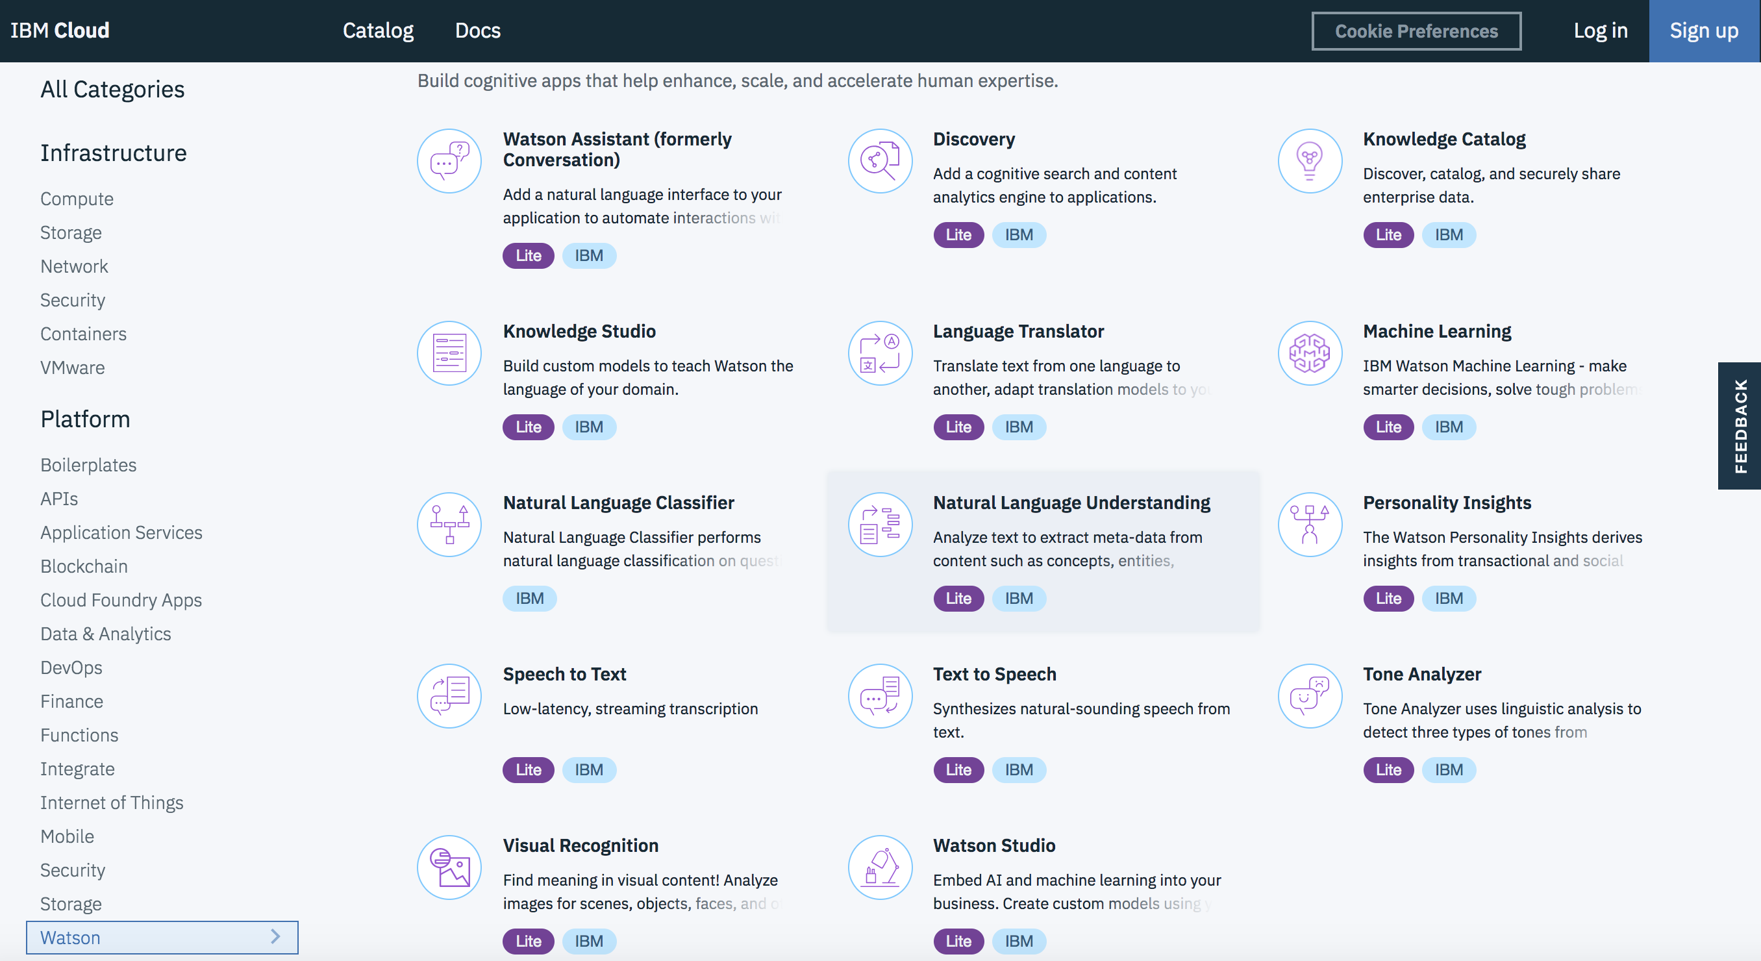Click the Knowledge Catalog lightbulb icon
The height and width of the screenshot is (961, 1761).
point(1310,161)
